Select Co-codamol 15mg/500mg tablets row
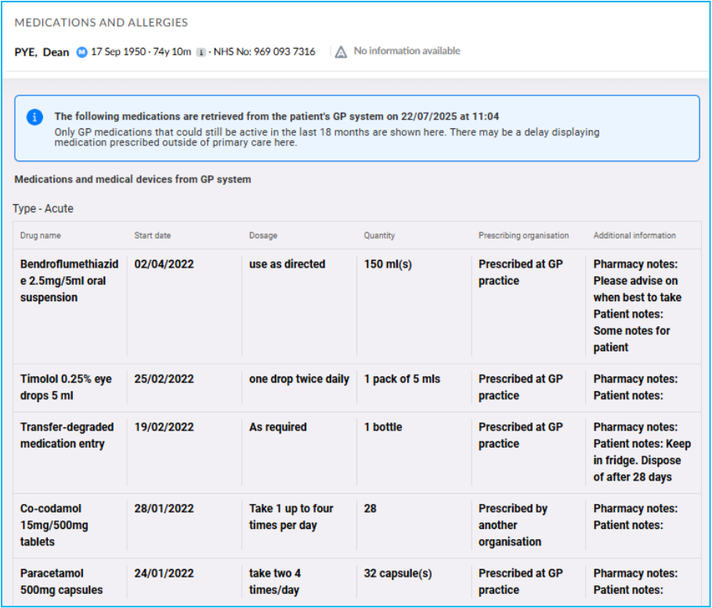 (x=55, y=525)
